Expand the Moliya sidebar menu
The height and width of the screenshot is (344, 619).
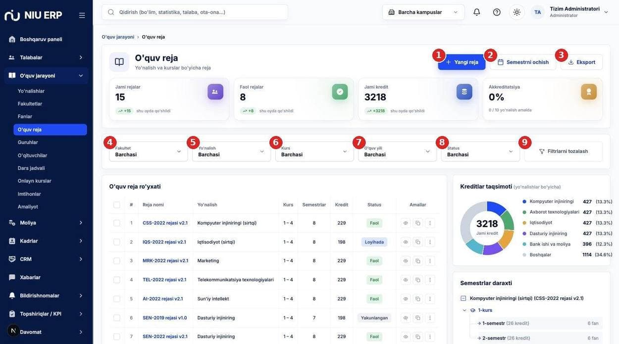(x=47, y=223)
